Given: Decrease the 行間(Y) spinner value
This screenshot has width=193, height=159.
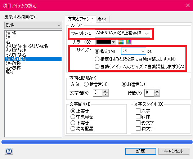Looking at the screenshot, I should (157, 94).
